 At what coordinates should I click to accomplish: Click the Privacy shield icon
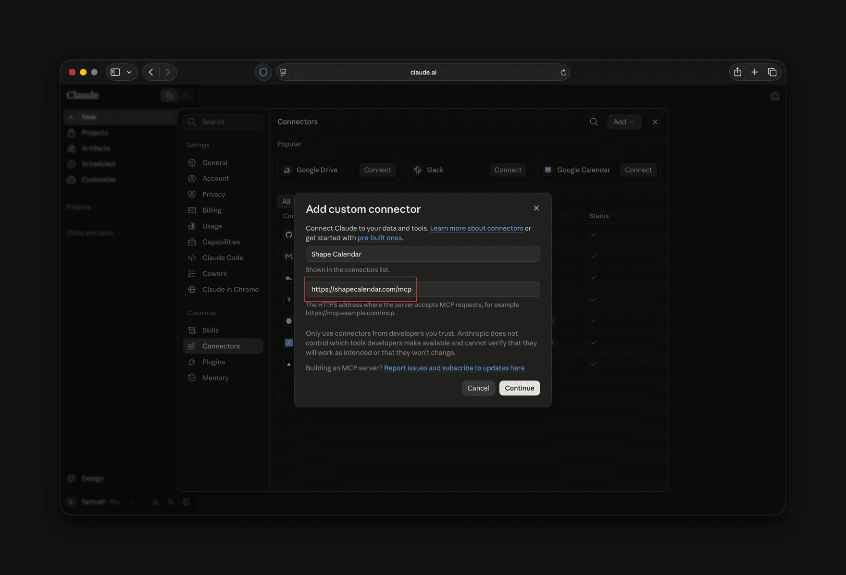click(192, 195)
